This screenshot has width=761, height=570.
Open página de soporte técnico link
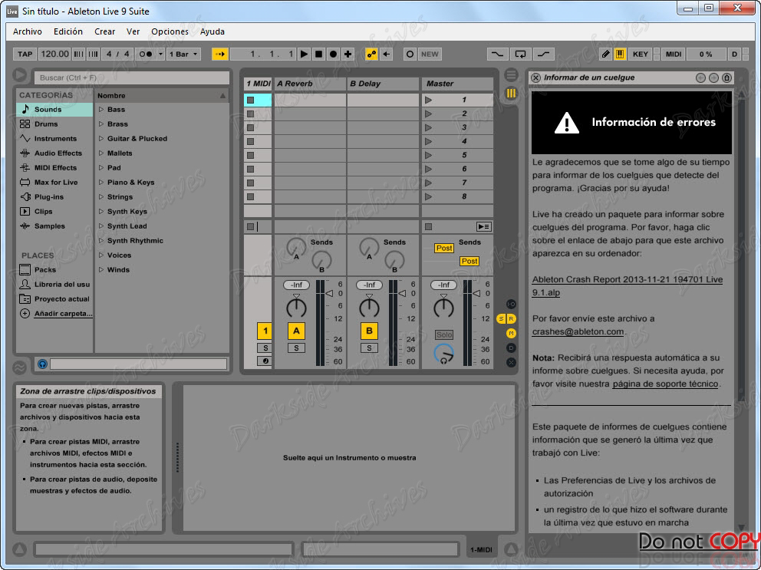tap(665, 384)
